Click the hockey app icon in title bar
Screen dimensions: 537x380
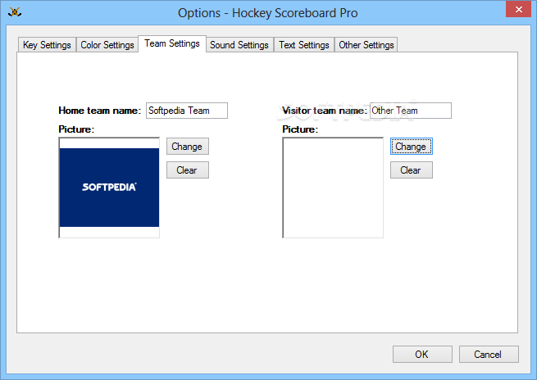tap(15, 13)
